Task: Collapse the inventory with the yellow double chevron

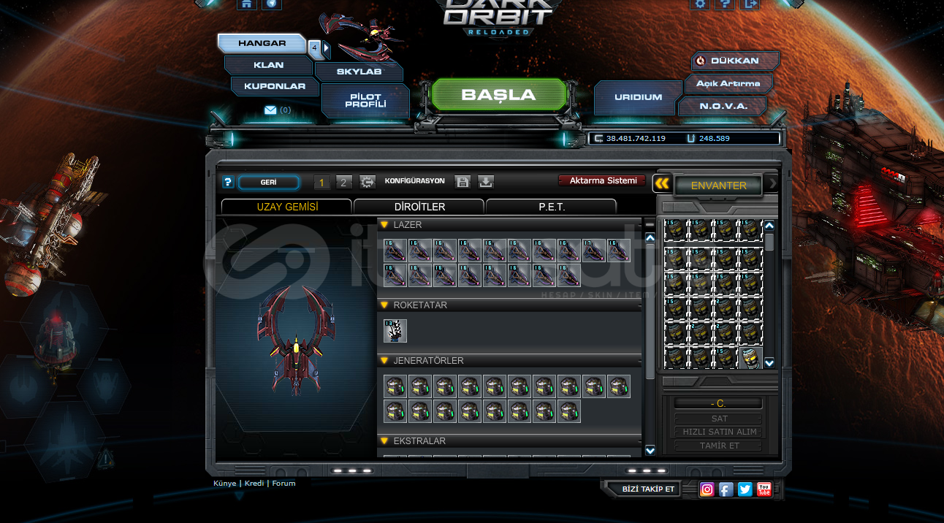Action: pos(663,184)
